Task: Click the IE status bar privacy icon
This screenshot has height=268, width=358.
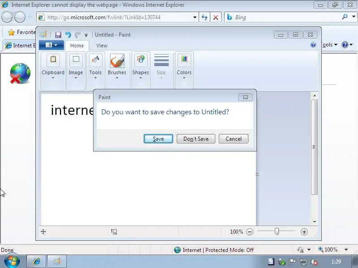Action: (x=300, y=250)
